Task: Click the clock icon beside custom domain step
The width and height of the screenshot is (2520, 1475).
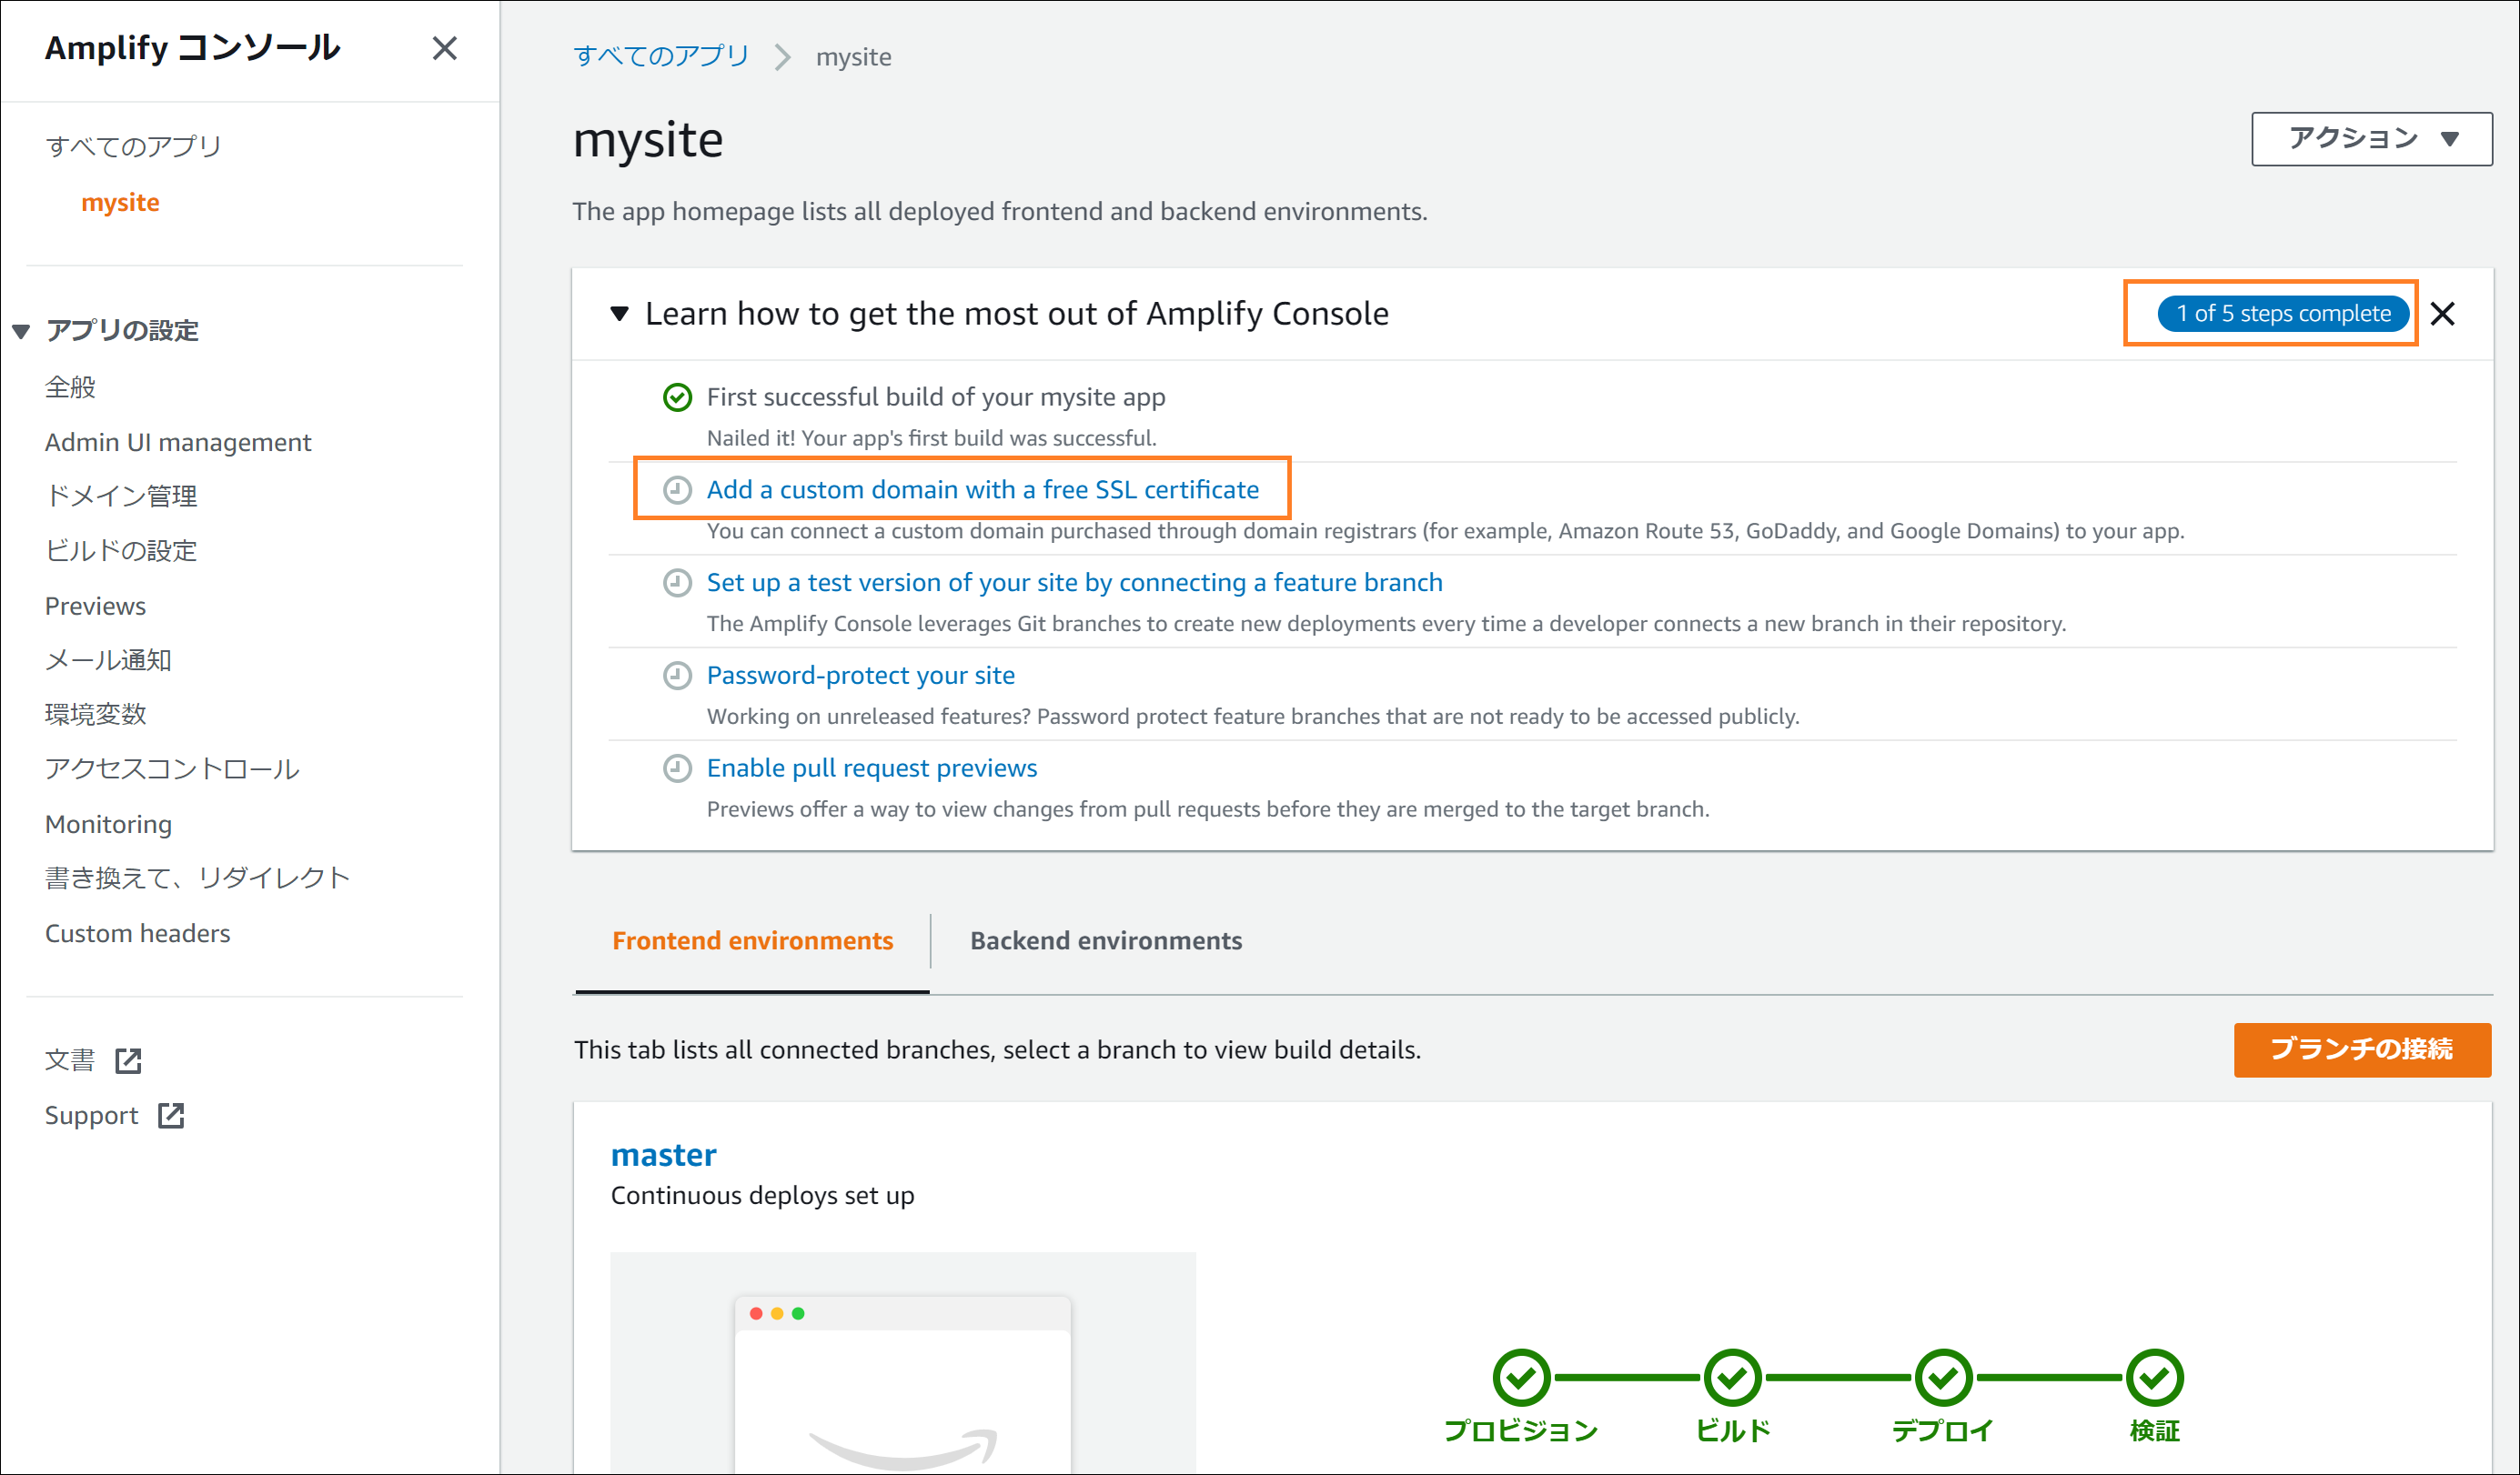Action: 678,491
